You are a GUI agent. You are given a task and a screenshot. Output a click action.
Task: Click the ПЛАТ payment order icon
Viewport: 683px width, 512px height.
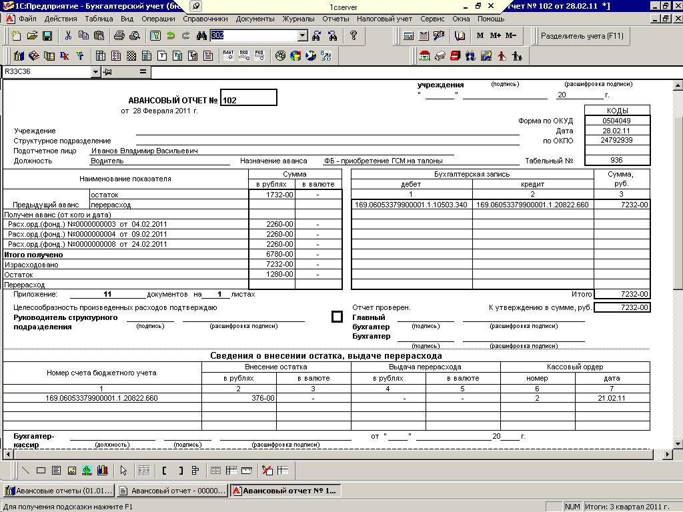[228, 56]
